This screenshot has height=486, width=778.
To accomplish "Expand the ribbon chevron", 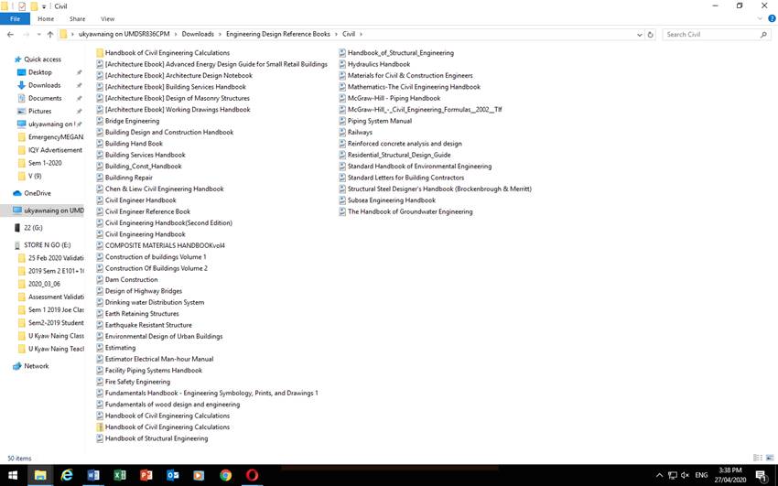I will [x=760, y=19].
